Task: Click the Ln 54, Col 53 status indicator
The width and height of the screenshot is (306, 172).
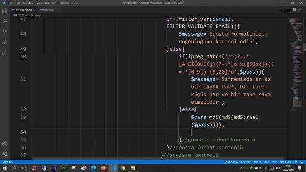Action: (x=231, y=162)
